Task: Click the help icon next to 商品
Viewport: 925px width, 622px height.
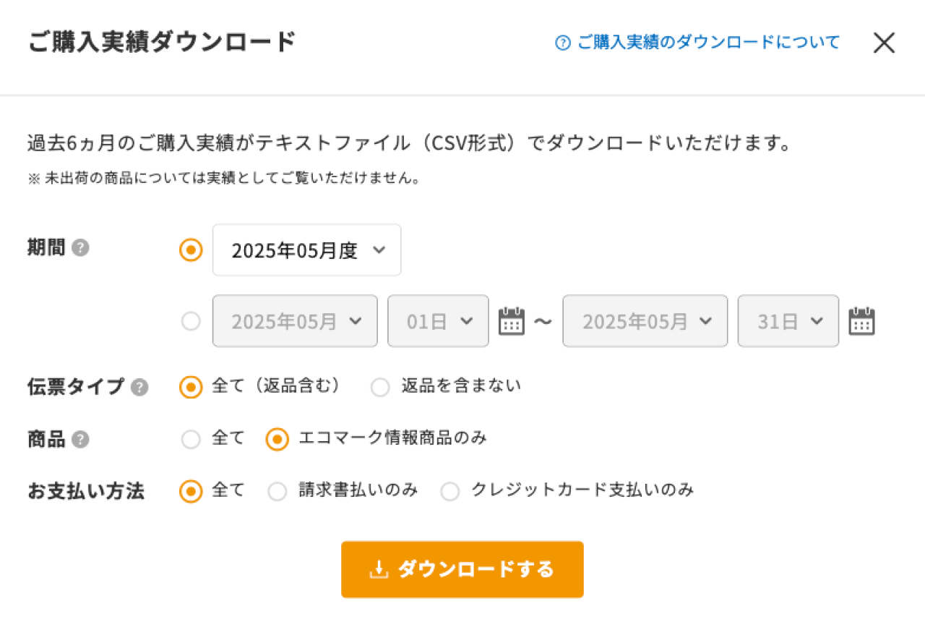Action: click(x=81, y=440)
